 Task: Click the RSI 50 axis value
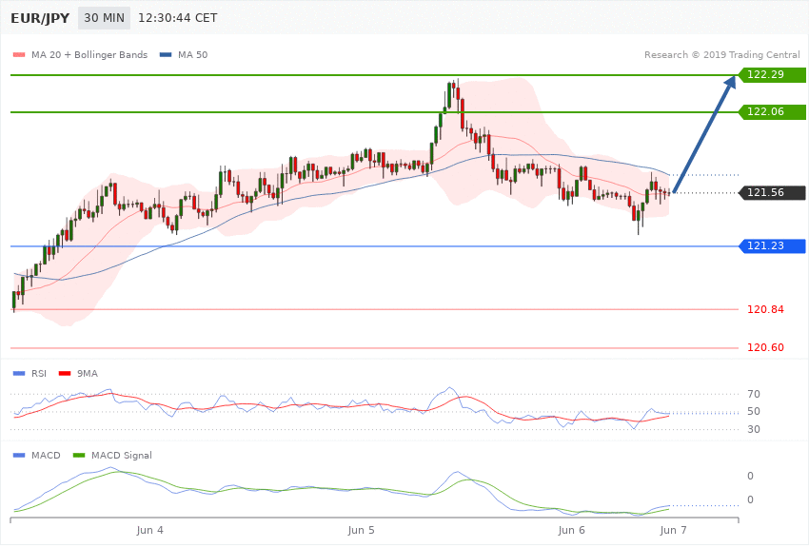click(x=753, y=411)
